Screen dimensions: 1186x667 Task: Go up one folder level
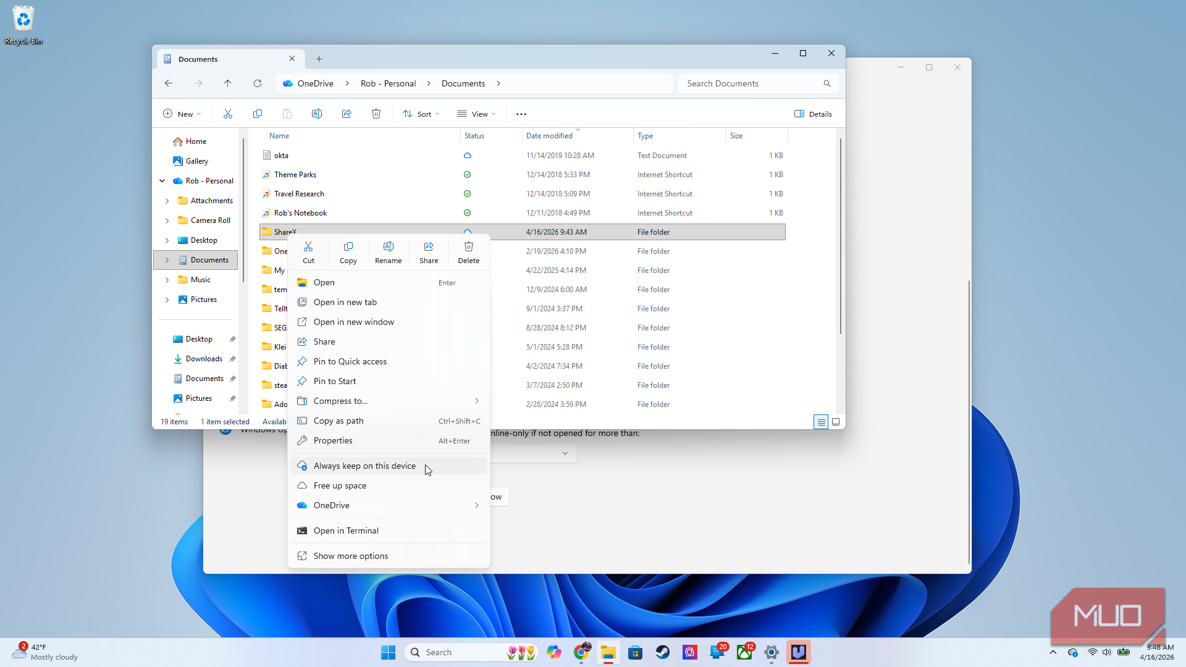coord(228,83)
